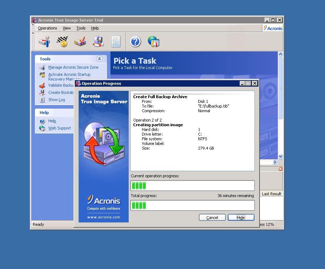Click the document icon beside Show Log
The width and height of the screenshot is (325, 269).
(42, 100)
